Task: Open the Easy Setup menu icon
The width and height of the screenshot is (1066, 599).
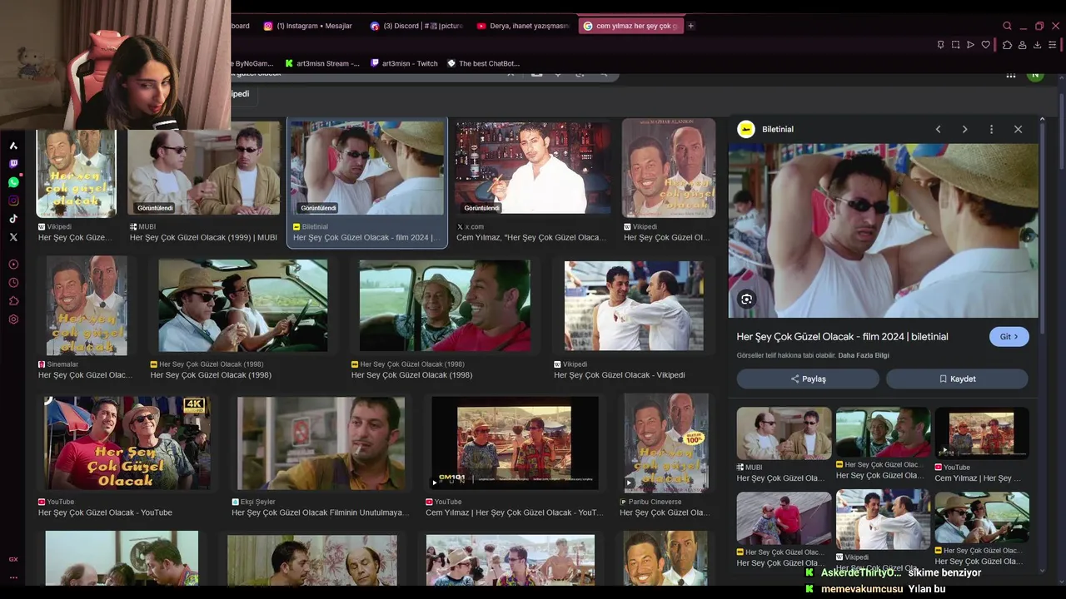Action: tap(1054, 45)
